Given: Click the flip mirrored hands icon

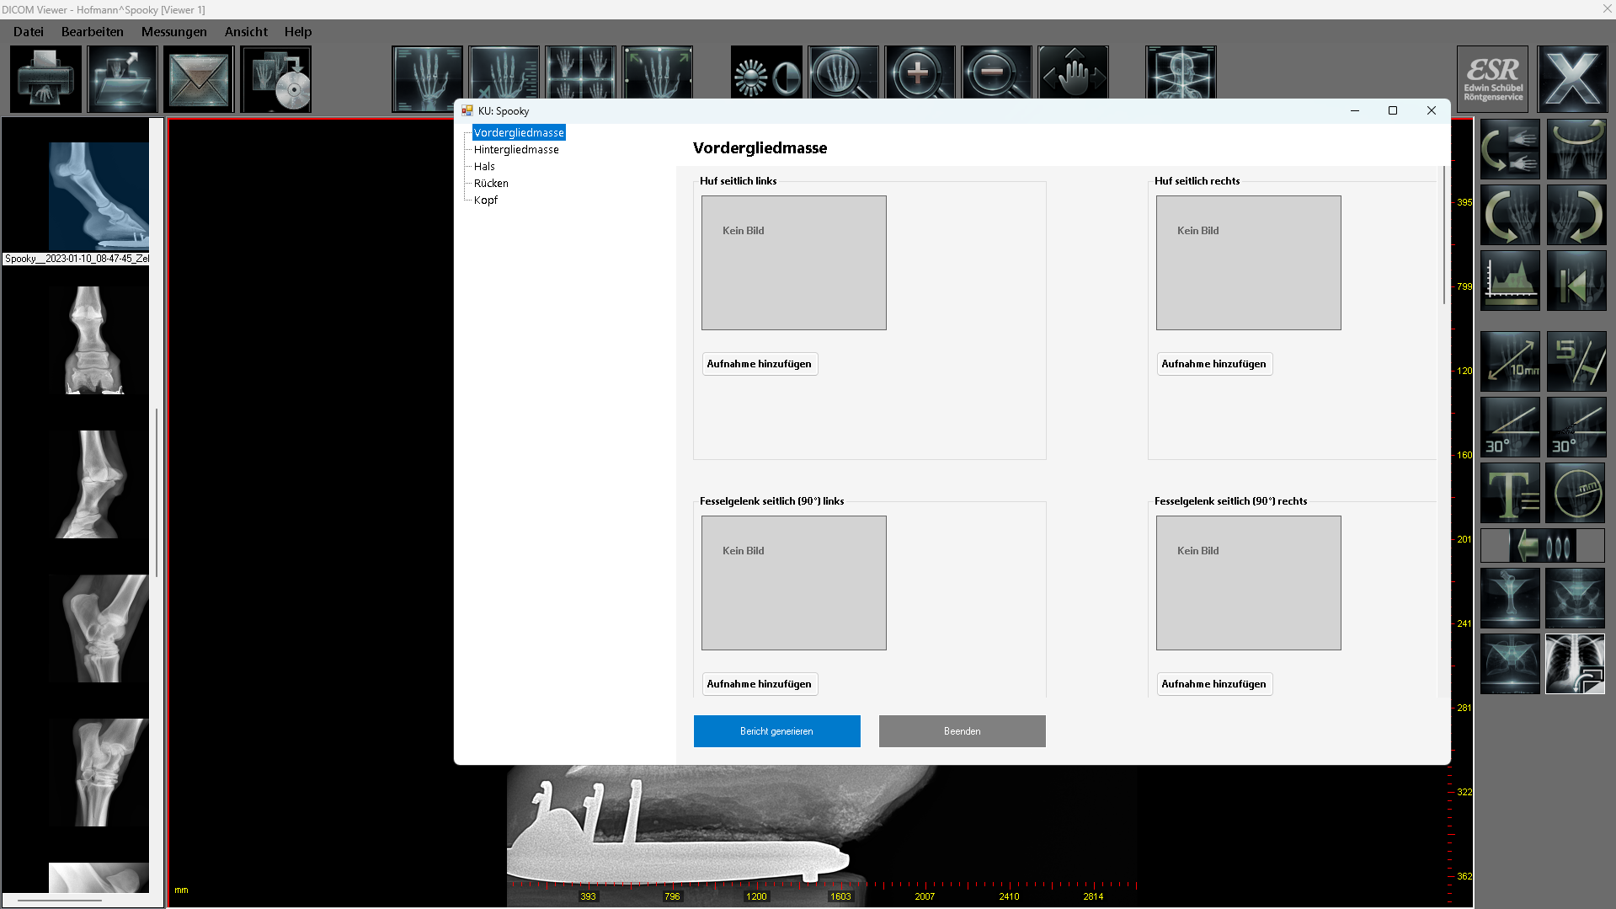Looking at the screenshot, I should point(1510,149).
